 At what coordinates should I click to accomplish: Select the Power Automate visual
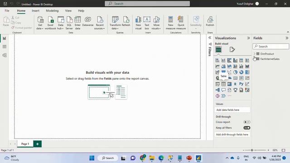coord(223,96)
